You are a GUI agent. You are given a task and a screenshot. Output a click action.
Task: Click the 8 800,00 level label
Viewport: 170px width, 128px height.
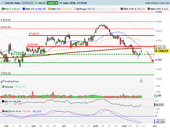(x=6, y=20)
